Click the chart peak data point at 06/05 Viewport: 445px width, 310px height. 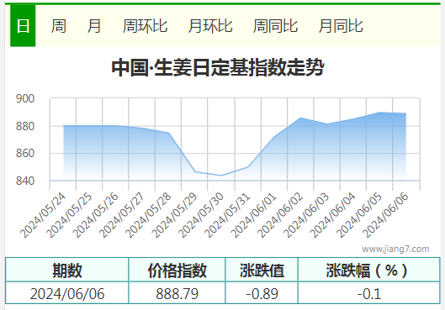click(x=379, y=113)
